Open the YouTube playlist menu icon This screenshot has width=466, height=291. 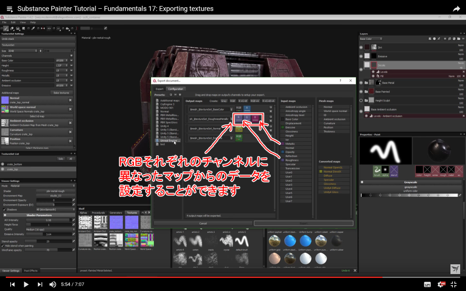click(x=10, y=9)
